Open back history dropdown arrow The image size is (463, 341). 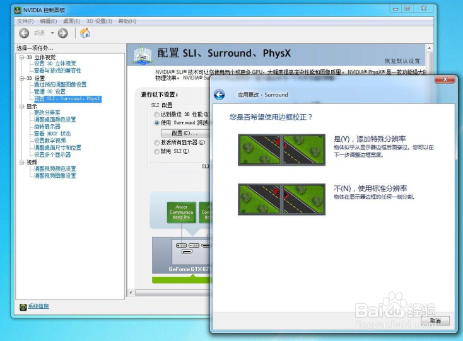(x=52, y=33)
